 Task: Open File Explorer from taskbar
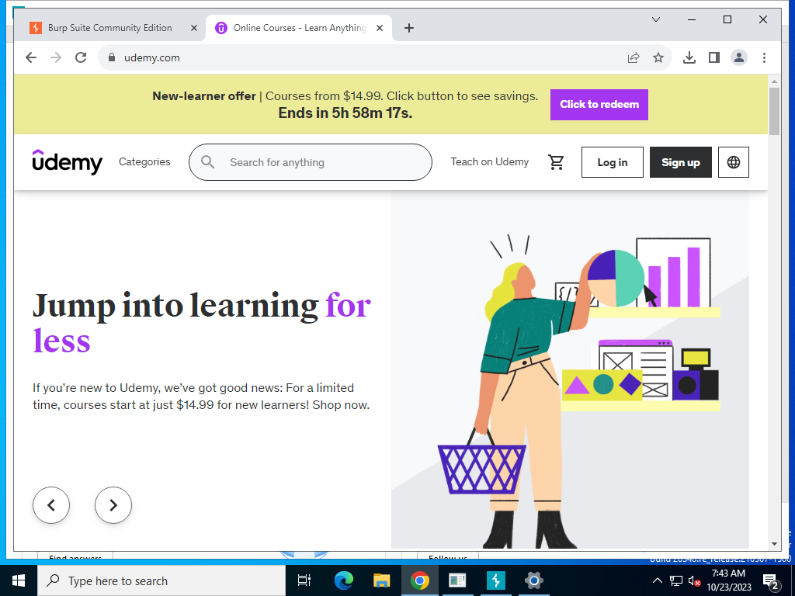tap(381, 580)
